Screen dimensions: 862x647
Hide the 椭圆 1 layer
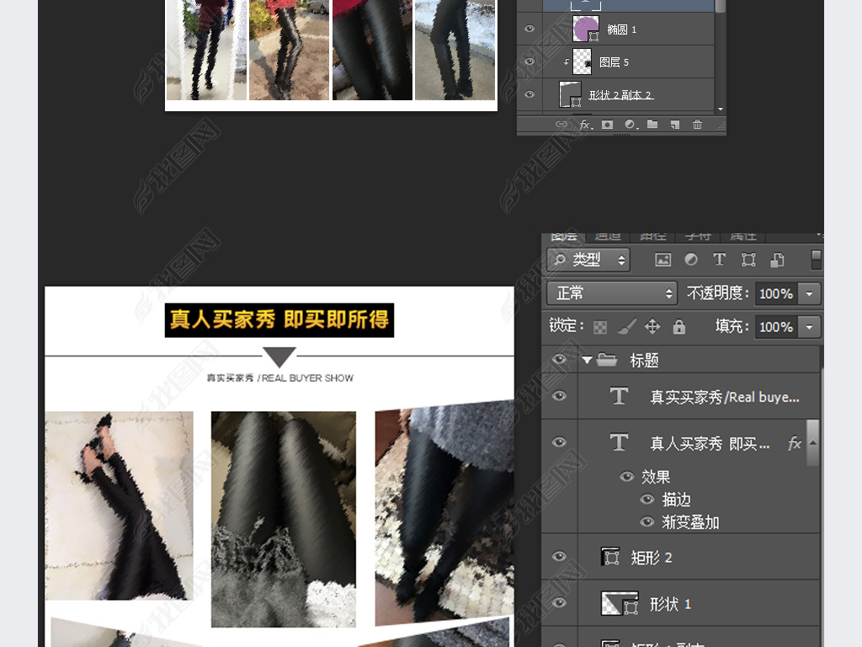click(x=529, y=29)
